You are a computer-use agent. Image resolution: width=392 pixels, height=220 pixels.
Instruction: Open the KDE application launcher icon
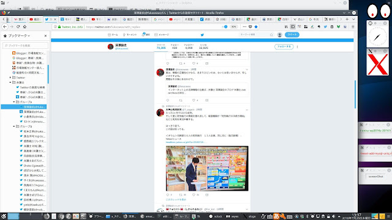click(4, 216)
